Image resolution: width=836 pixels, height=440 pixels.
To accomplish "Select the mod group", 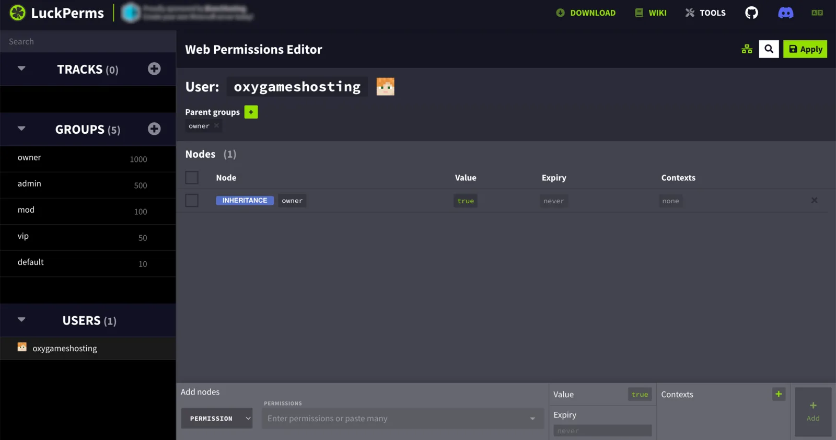I will [x=88, y=211].
